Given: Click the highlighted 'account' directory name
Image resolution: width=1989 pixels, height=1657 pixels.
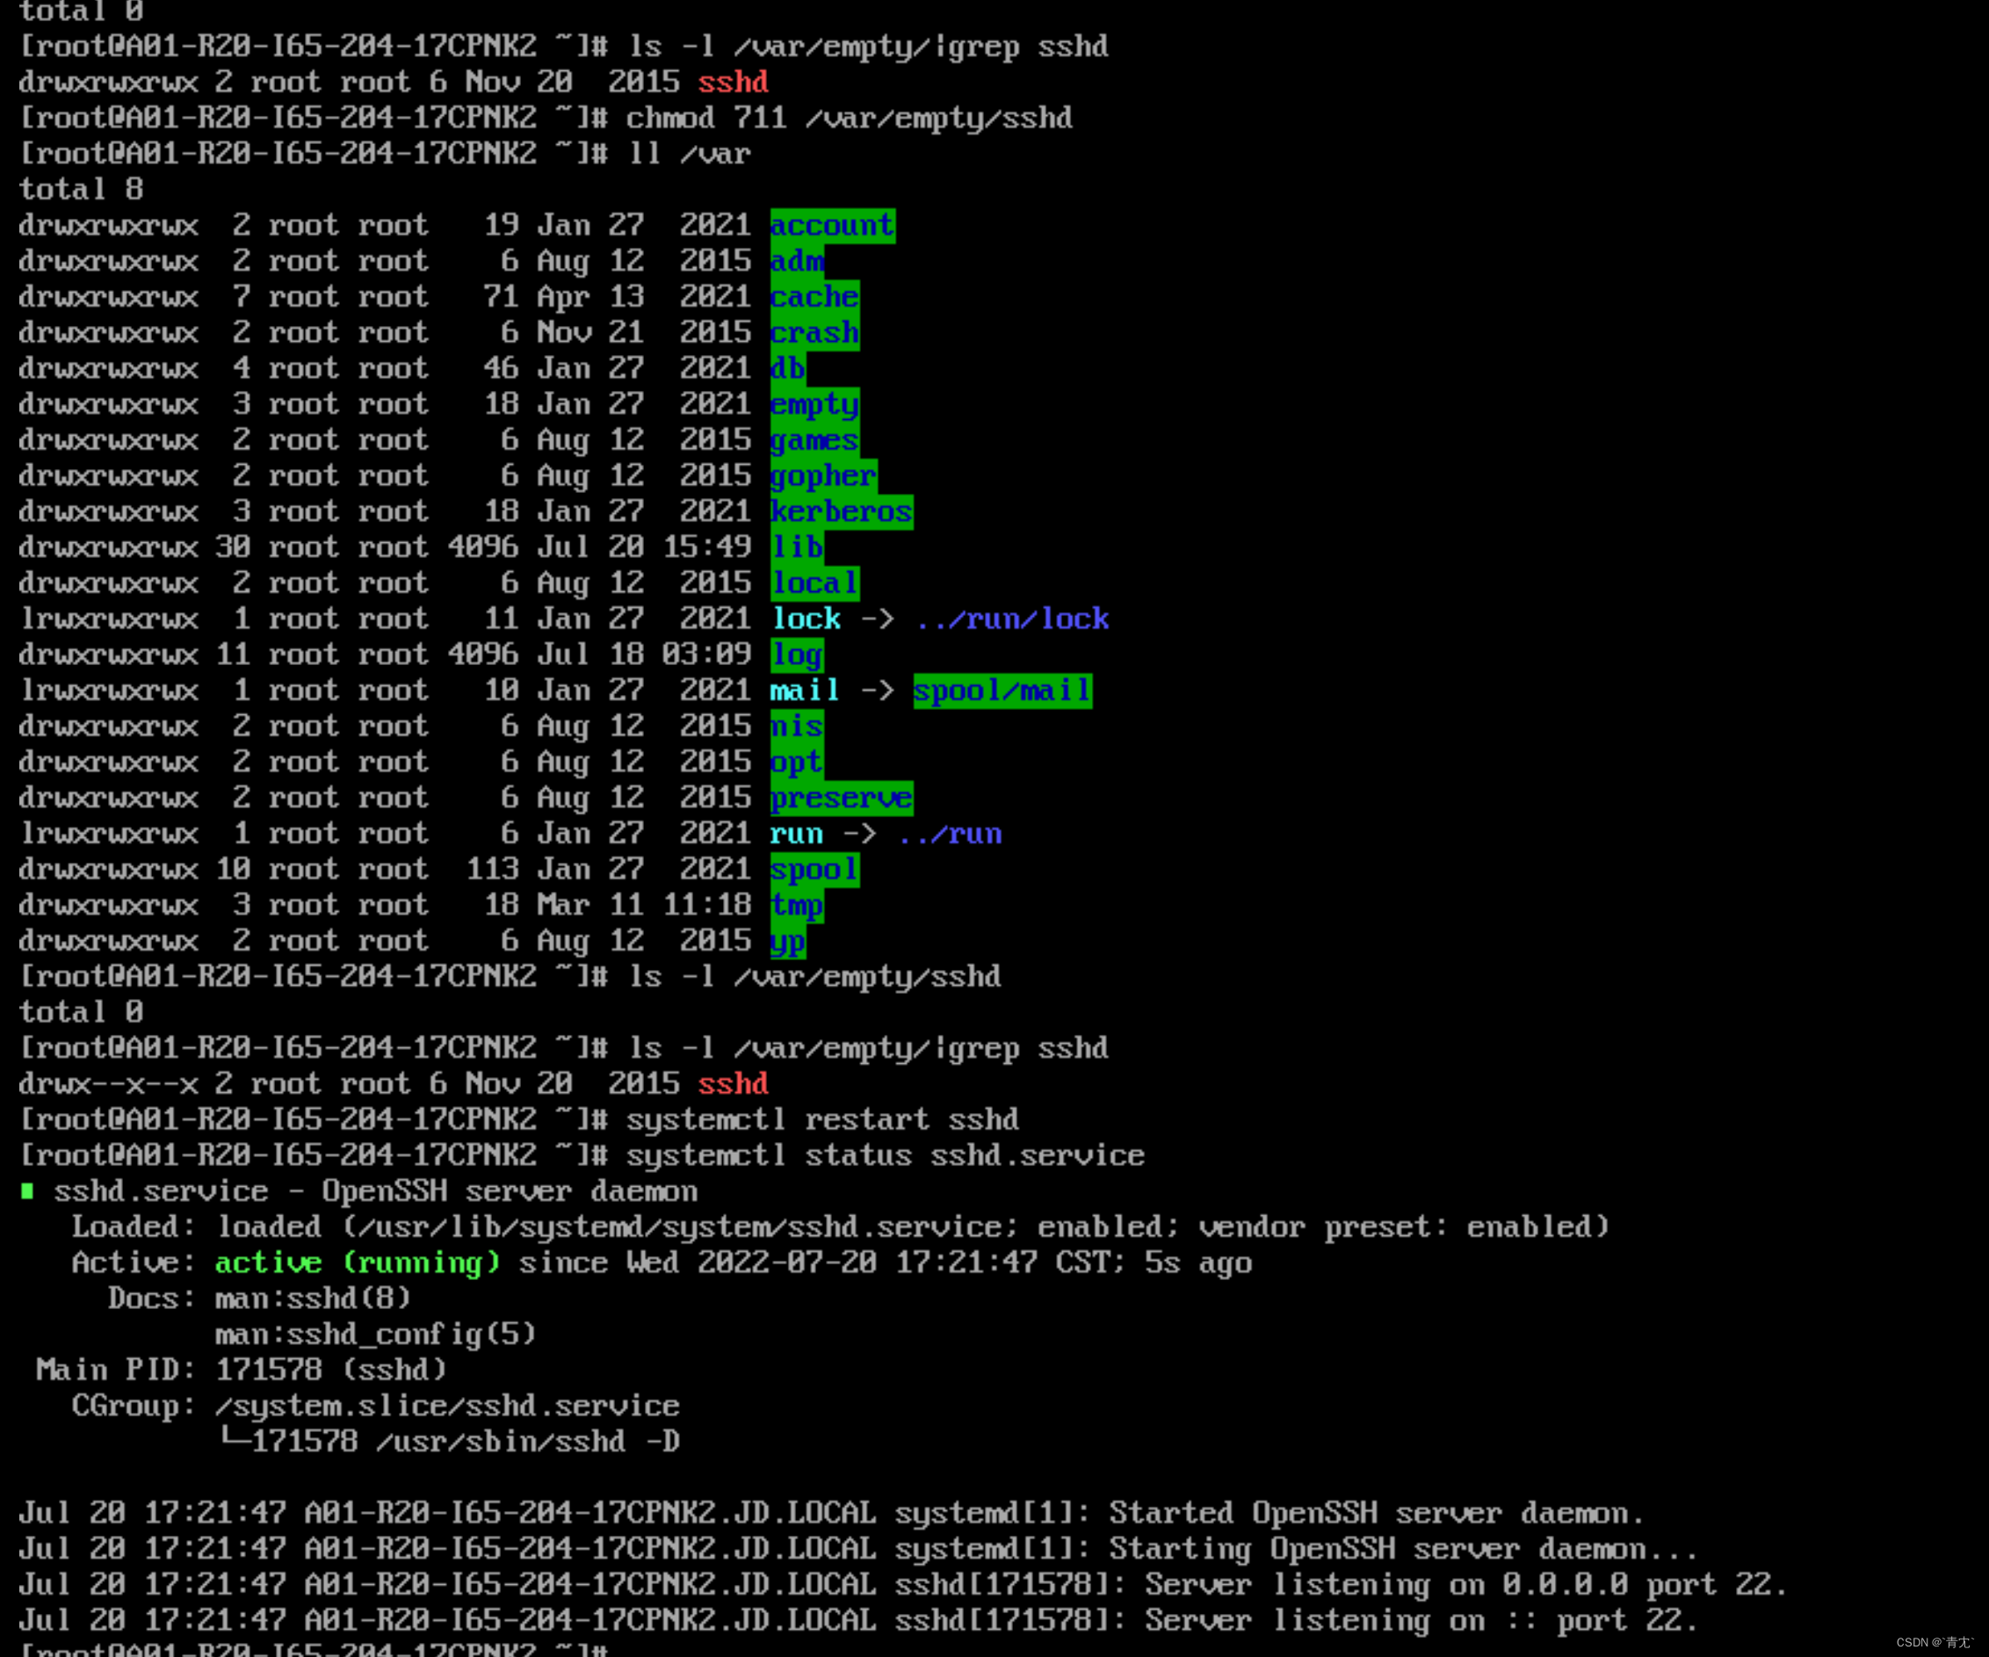Looking at the screenshot, I should tap(832, 226).
